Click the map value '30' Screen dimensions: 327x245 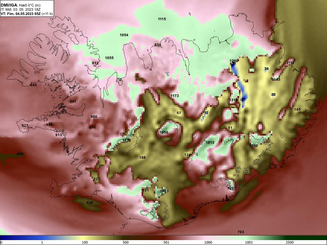(273, 95)
